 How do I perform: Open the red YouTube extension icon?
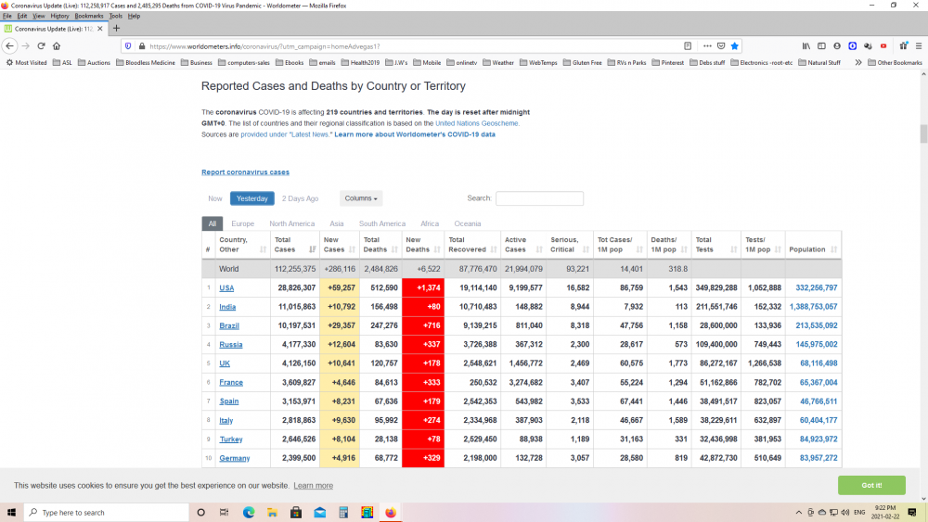coord(883,46)
